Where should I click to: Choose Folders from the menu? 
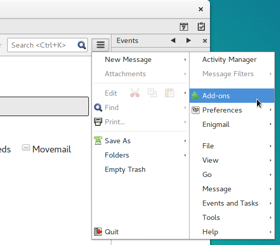pos(141,155)
